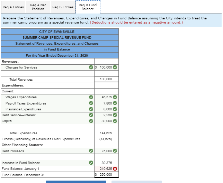The width and height of the screenshot is (223, 183).
Task: Select the Charges for Services label cell
Action: coord(48,67)
